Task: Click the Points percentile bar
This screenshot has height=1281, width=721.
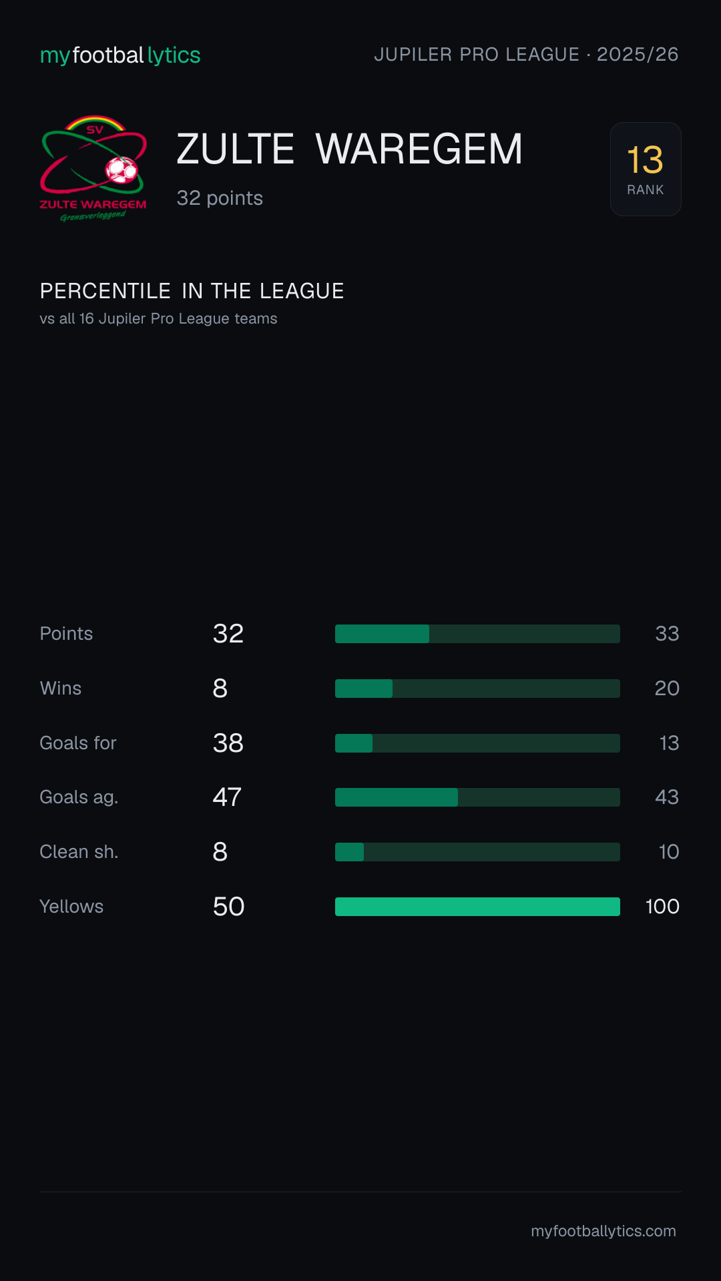Action: 477,634
